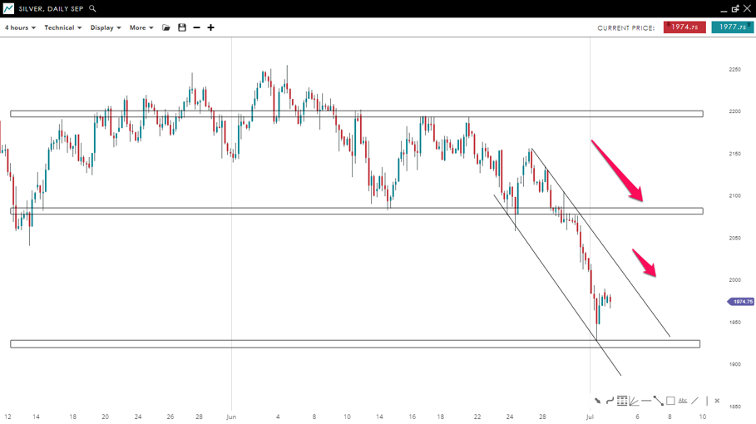The image size is (756, 424).
Task: Click the red sell price 1974.75 button
Action: [x=684, y=27]
